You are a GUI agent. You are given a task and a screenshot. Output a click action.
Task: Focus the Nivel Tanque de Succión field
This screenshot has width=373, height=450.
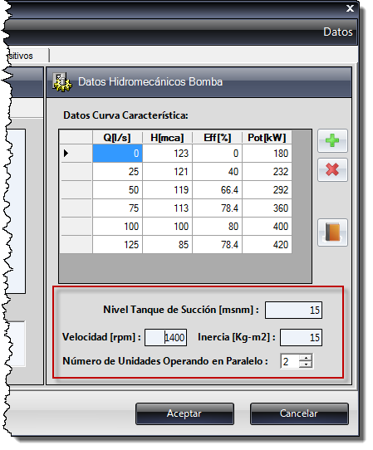point(293,310)
